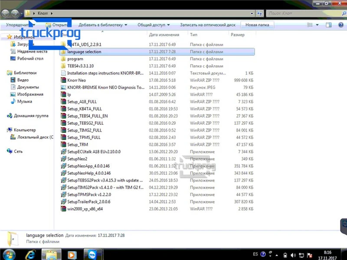Expand the chevron after Knorr in path
The image size is (347, 260).
click(52, 13)
